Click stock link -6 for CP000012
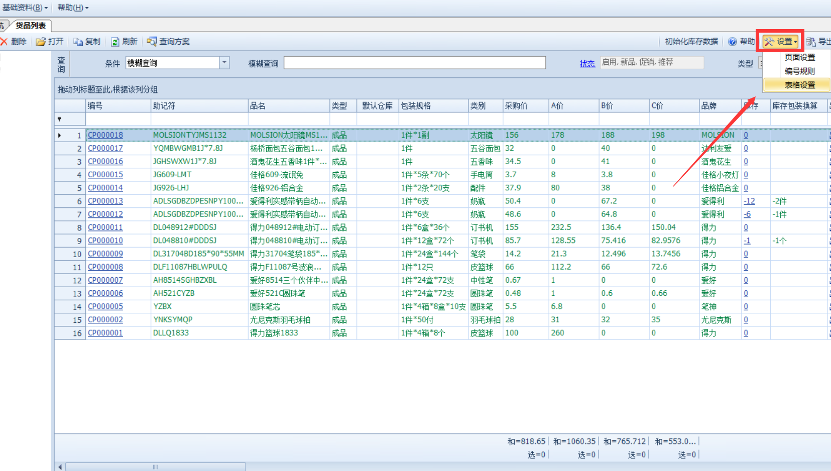 click(x=747, y=214)
